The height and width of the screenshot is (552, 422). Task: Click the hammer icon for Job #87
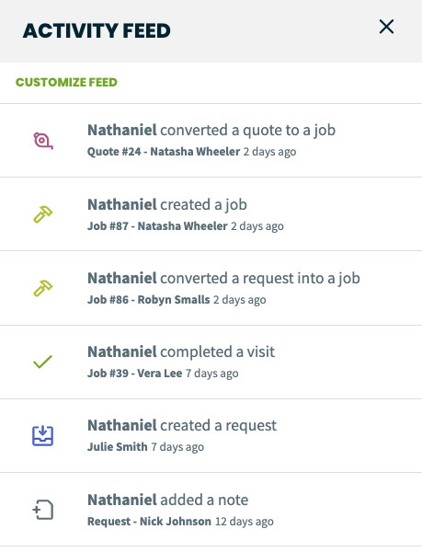(43, 214)
